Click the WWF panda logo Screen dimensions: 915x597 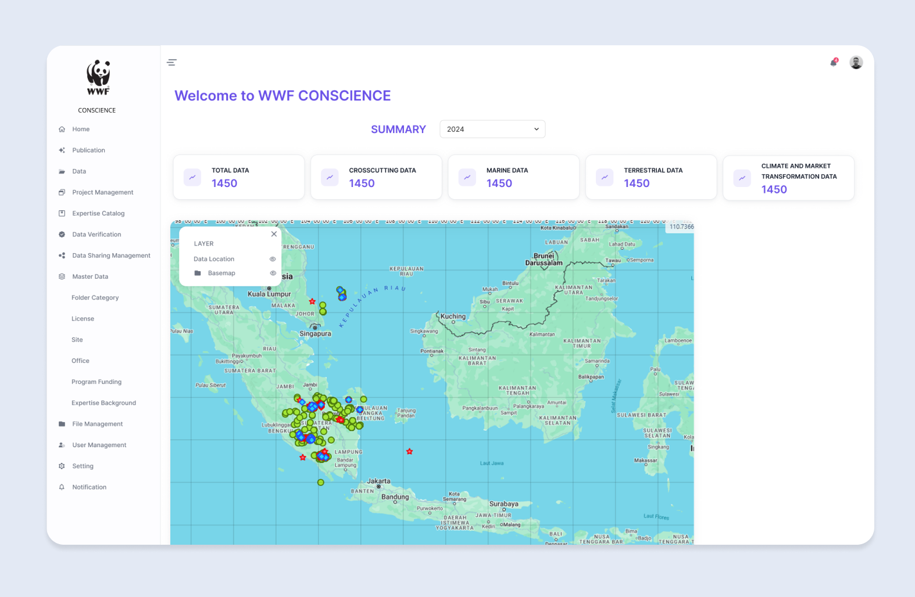click(98, 77)
